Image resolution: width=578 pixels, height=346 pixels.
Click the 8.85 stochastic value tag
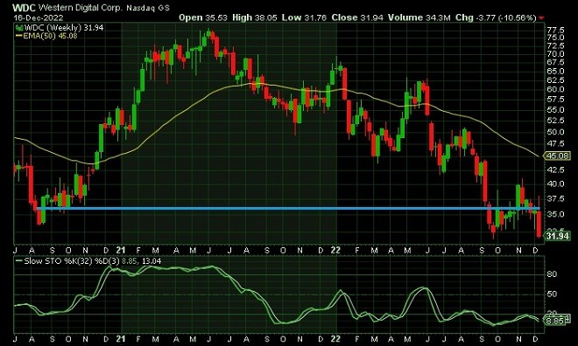tap(555, 321)
